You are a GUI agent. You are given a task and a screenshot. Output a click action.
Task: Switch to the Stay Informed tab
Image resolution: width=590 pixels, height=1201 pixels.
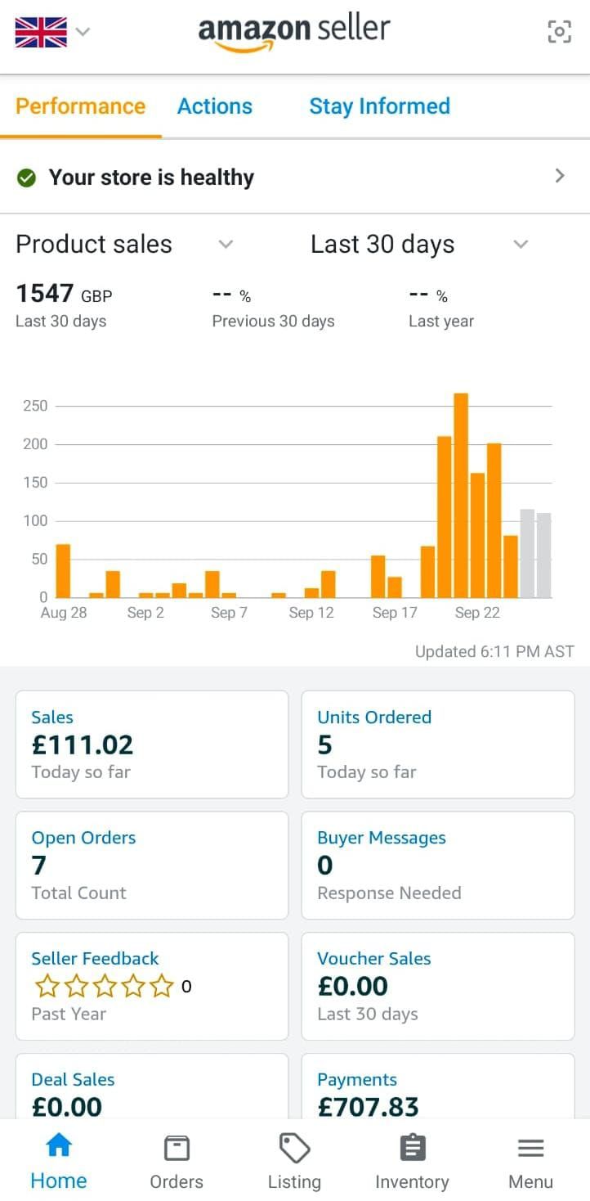point(379,106)
